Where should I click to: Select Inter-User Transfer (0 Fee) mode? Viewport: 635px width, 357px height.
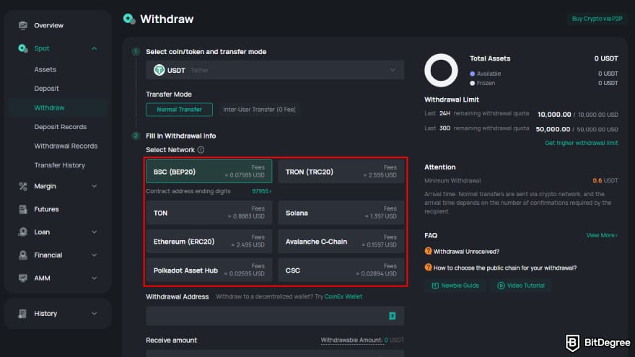tap(259, 110)
